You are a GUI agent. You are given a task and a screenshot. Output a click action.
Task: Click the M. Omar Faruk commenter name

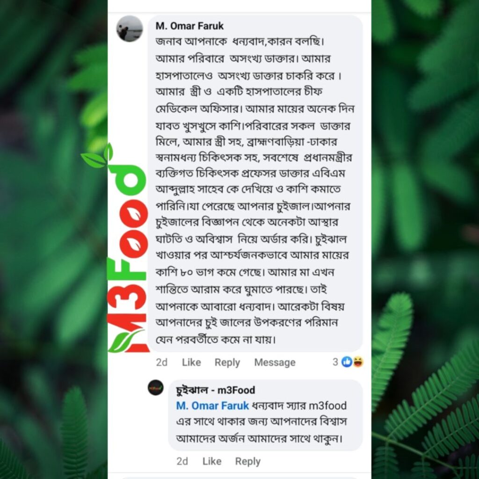(189, 26)
